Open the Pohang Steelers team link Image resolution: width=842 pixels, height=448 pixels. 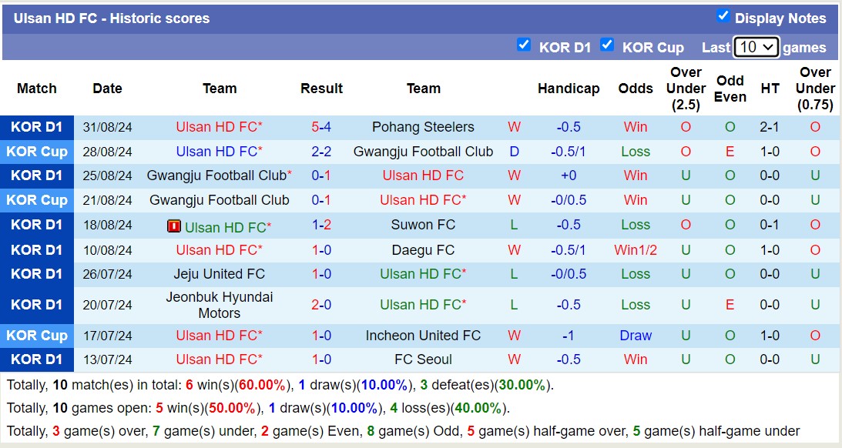(x=423, y=127)
